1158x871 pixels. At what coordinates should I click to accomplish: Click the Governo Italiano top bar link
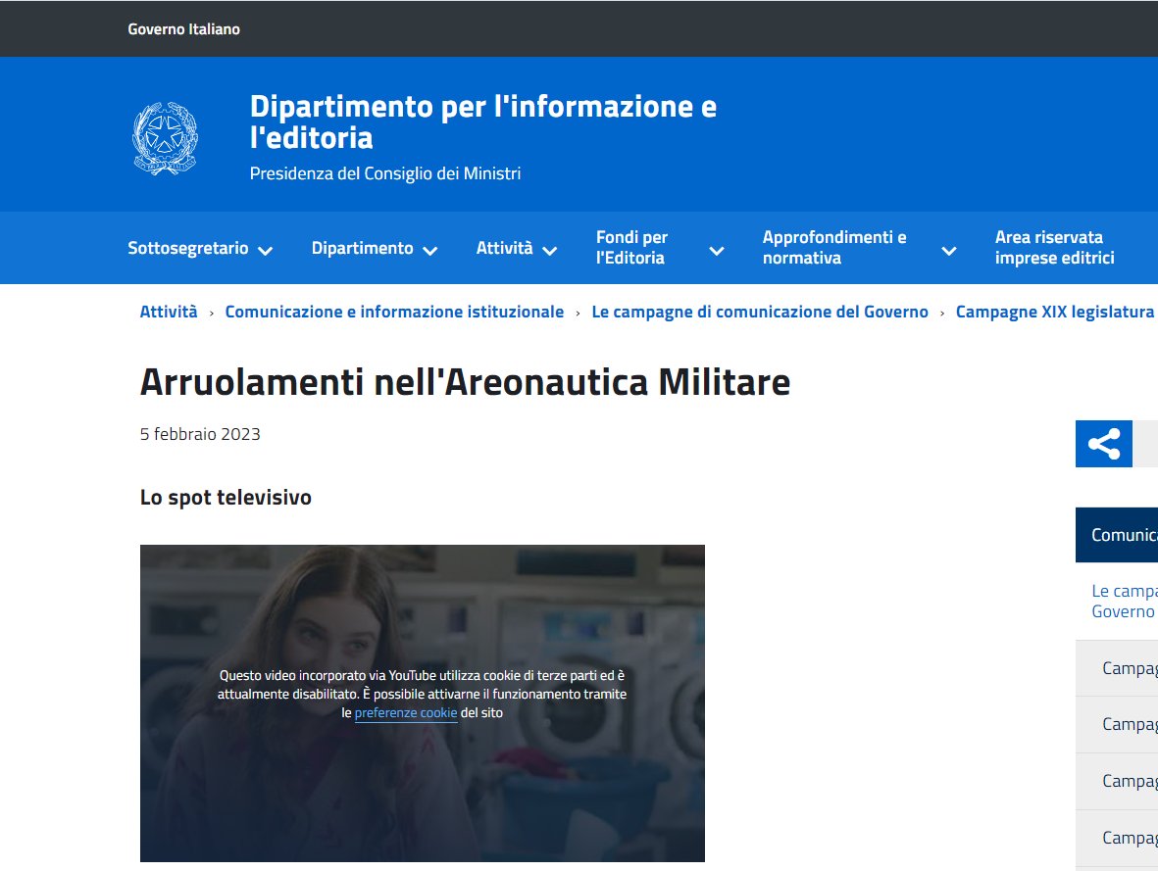pyautogui.click(x=184, y=28)
